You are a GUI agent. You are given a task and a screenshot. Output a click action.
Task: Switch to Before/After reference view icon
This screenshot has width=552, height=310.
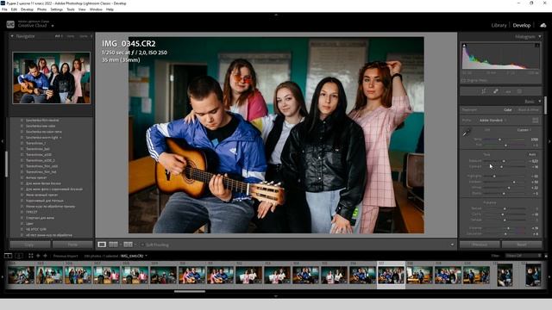pos(113,245)
